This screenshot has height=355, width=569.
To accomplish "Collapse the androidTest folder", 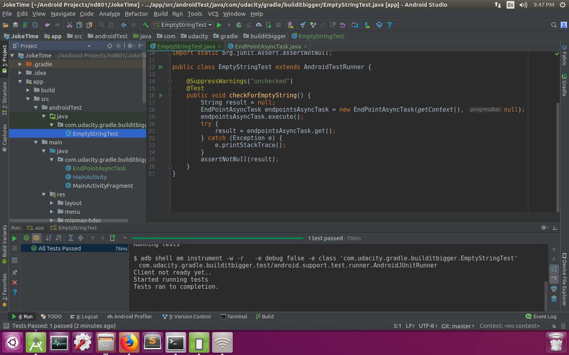I will coord(36,107).
